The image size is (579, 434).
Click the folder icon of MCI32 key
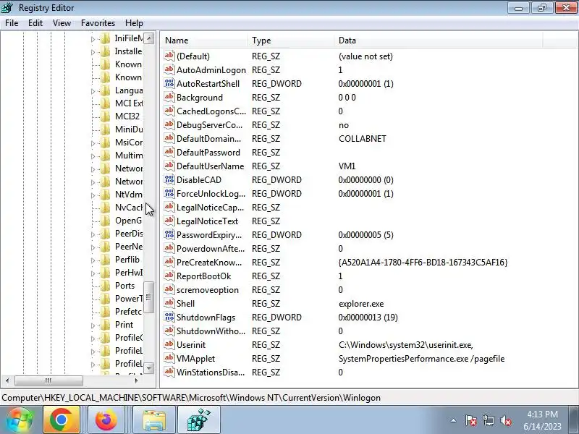[105, 116]
